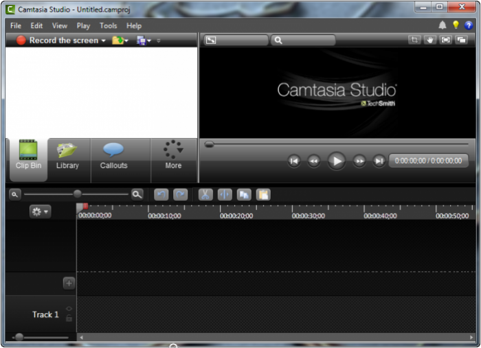The height and width of the screenshot is (348, 481).
Task: Click the Produce and share icon
Action: (x=141, y=40)
